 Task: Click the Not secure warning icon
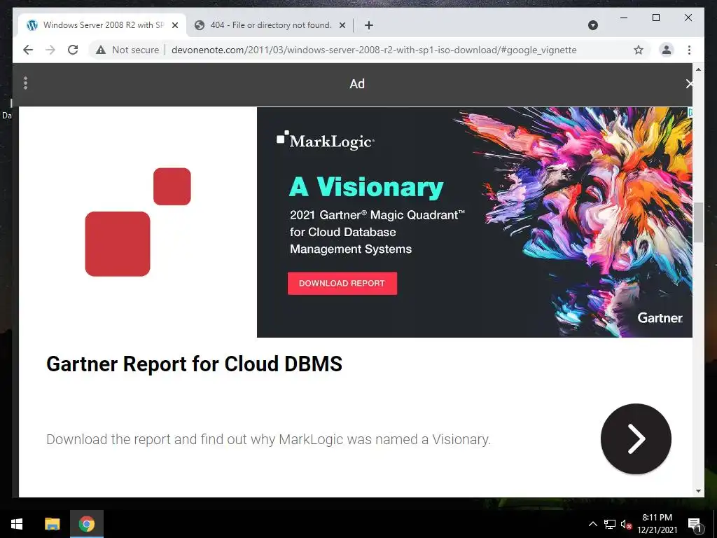click(101, 50)
